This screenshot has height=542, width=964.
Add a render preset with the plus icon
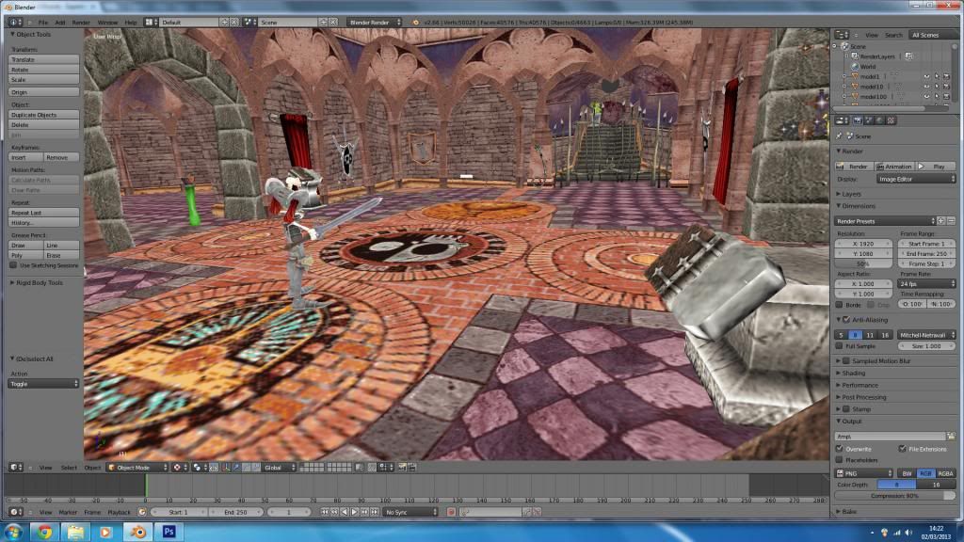[x=941, y=220]
